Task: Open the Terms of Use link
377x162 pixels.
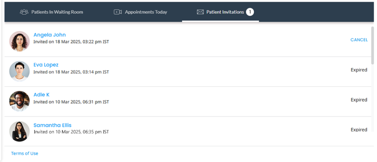Action: (25, 153)
